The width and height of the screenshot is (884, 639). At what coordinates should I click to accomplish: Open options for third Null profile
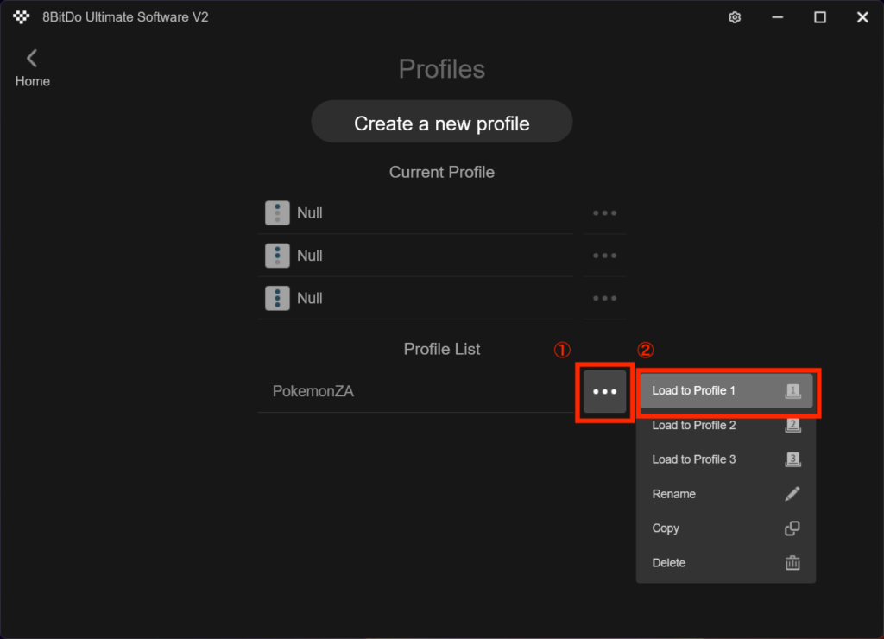tap(604, 298)
